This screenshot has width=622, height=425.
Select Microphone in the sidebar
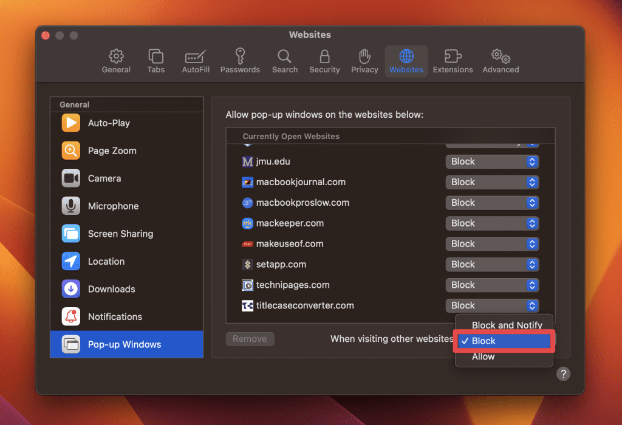(113, 206)
